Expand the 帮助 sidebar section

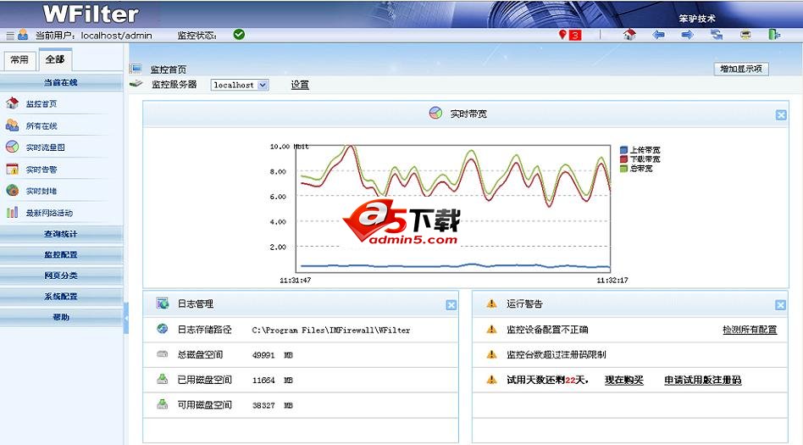click(61, 317)
